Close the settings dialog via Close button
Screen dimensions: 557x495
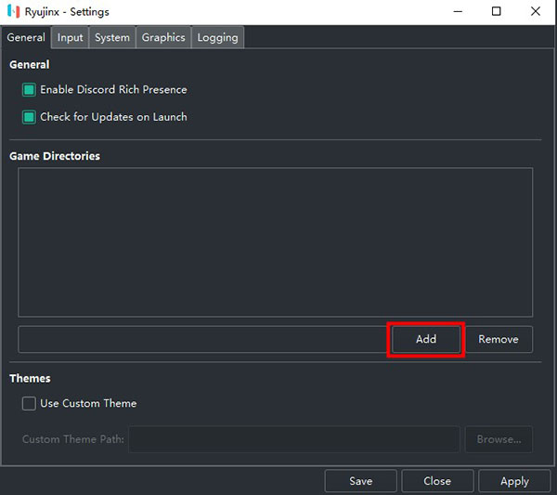pos(437,481)
